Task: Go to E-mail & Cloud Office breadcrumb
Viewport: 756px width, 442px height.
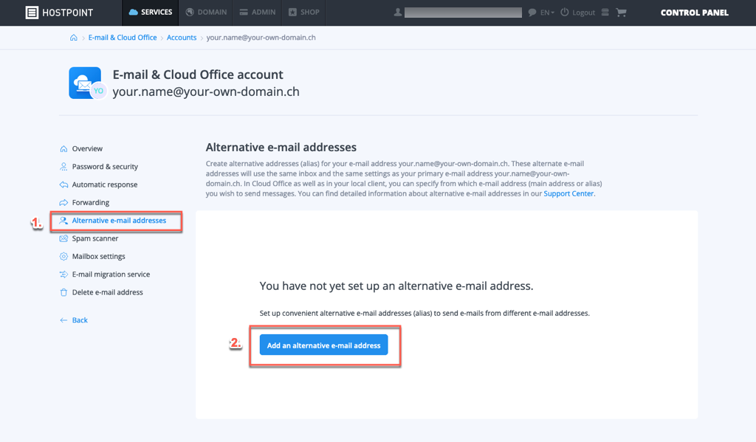Action: click(123, 38)
